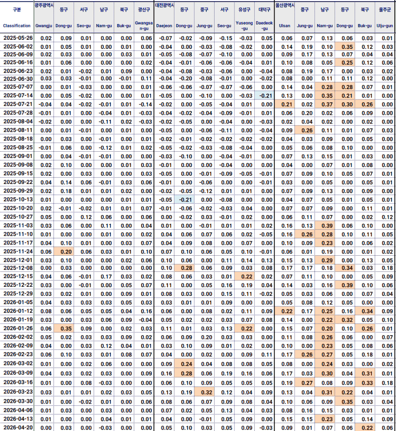396x431 pixels.
Task: Click highlighted 0.28 in the 2025-12-08 row
Action: 184,268
